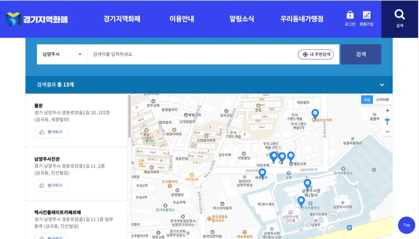Click 평가하기 for 남양주사진관
419x239 pixels.
(51, 185)
